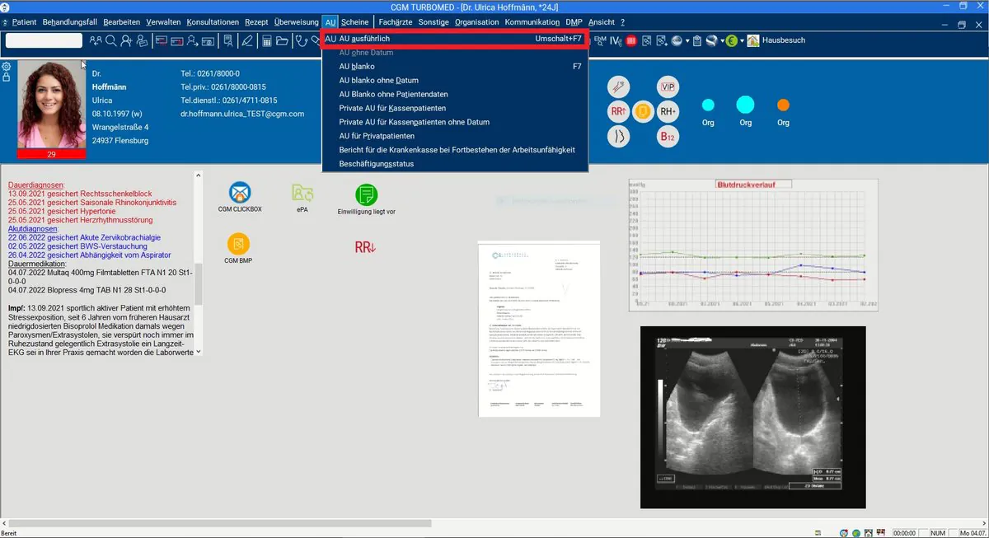This screenshot has height=538, width=989.
Task: Click the green euro coin icon
Action: click(x=730, y=40)
